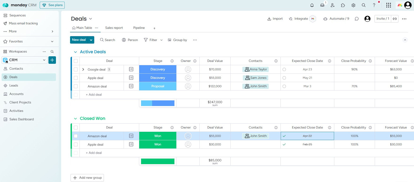Click the New deal button
Image resolution: width=414 pixels, height=182 pixels.
click(79, 40)
